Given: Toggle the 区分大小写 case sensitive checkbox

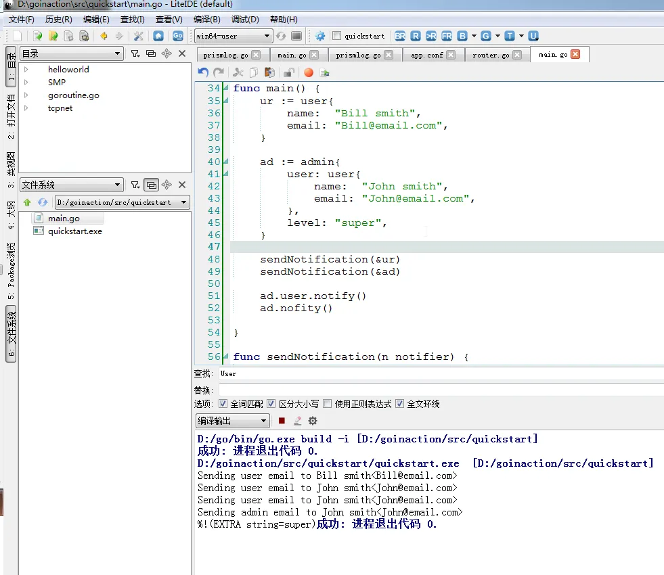Looking at the screenshot, I should (271, 404).
